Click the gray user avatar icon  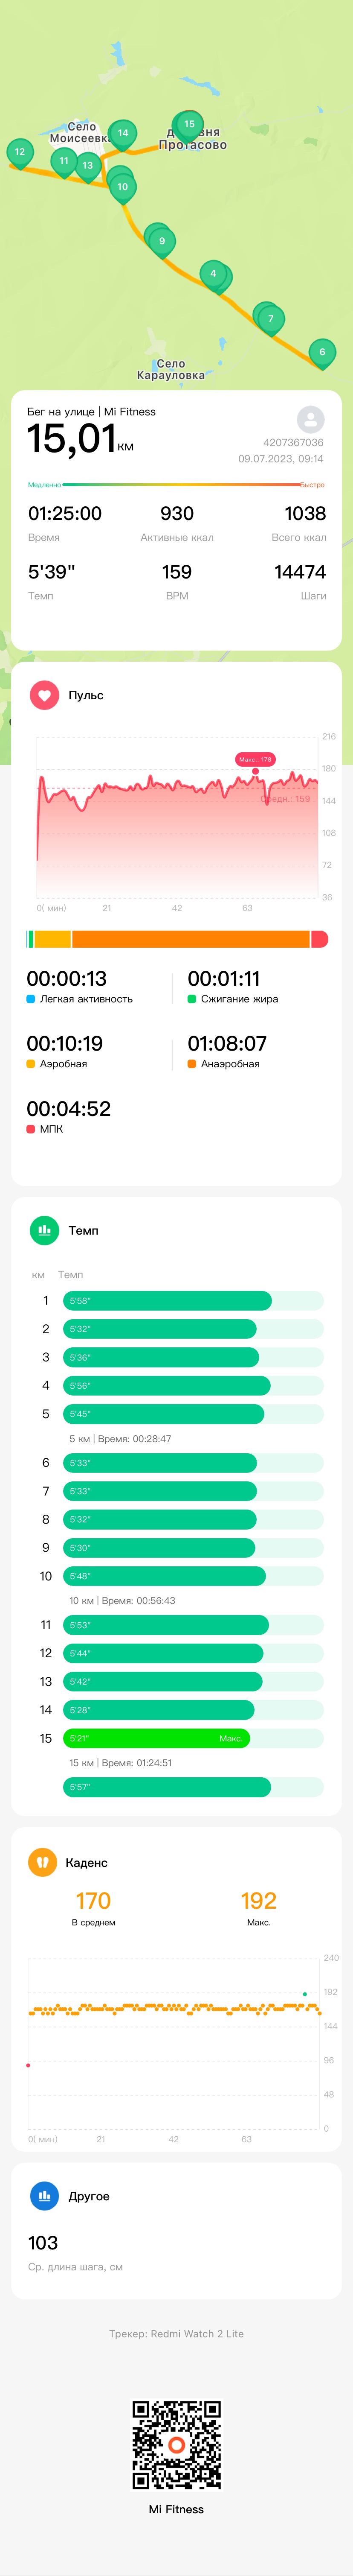[311, 419]
